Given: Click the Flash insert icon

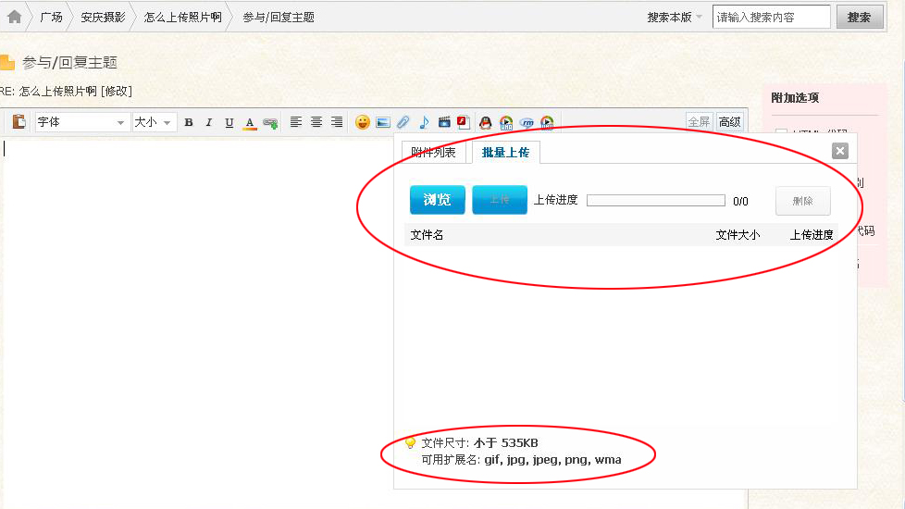Looking at the screenshot, I should [x=463, y=122].
